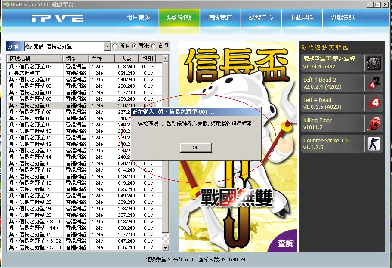Select room 眞・信長之野望 01
This screenshot has width=392, height=268.
click(85, 80)
